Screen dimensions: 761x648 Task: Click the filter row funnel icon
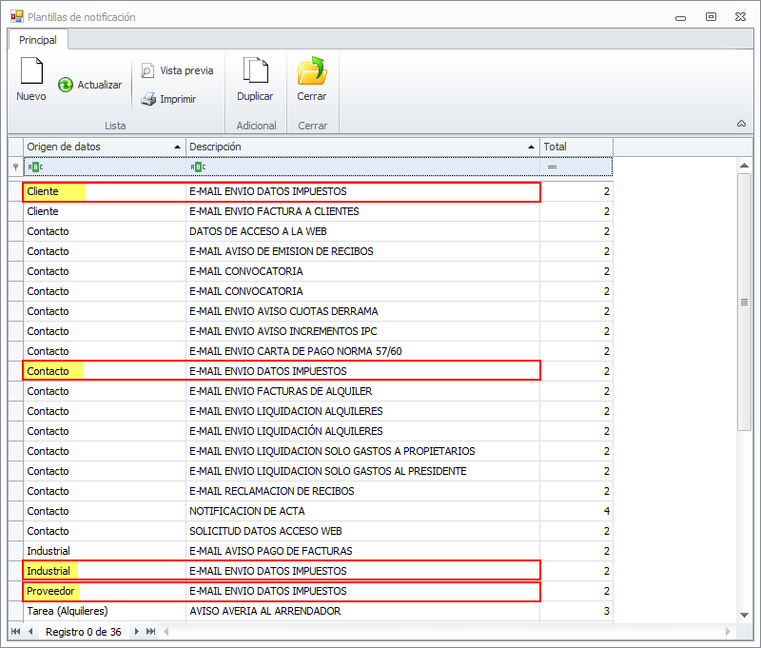click(x=15, y=167)
